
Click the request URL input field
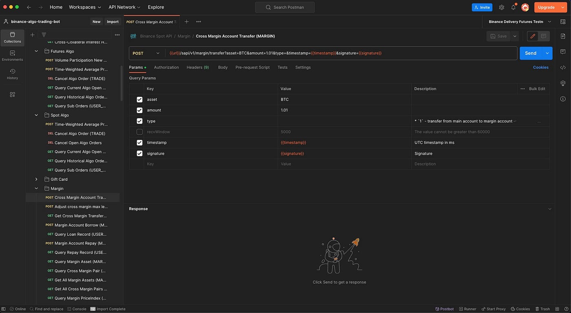click(341, 53)
